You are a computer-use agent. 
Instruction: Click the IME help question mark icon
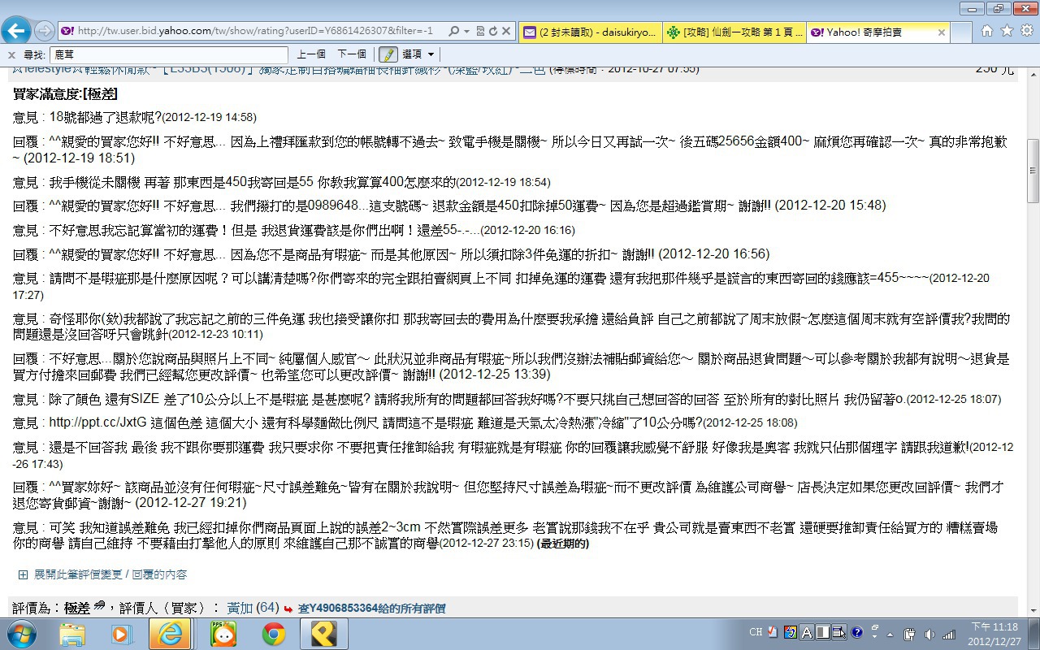click(856, 632)
